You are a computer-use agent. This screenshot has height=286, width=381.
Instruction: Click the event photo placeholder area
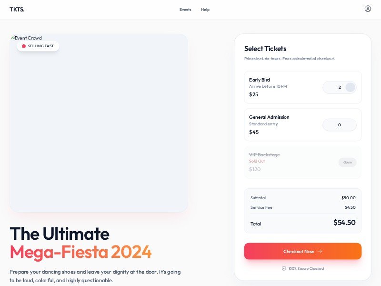tap(99, 129)
